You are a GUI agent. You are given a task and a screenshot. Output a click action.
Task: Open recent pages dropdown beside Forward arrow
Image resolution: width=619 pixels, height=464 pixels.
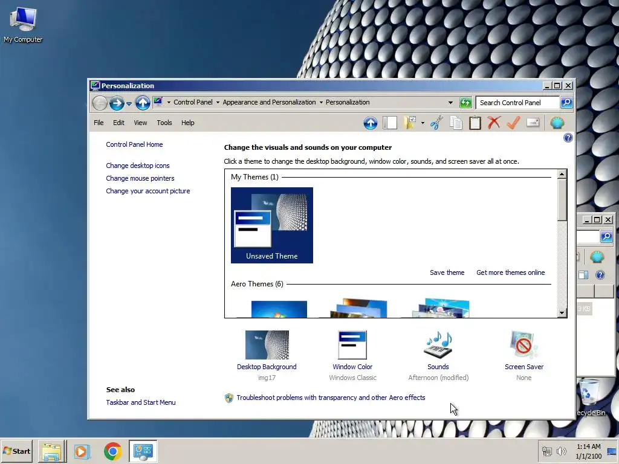pos(129,104)
